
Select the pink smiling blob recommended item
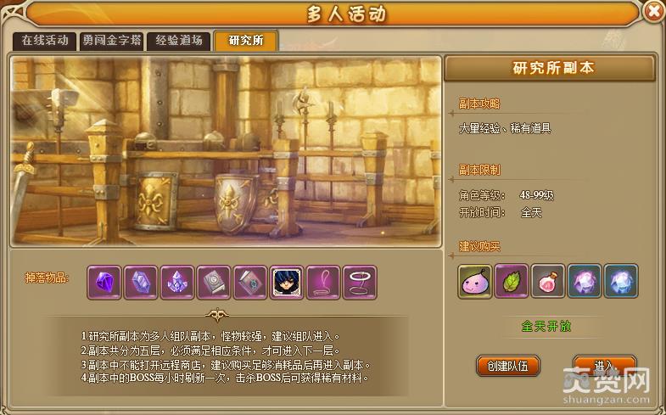pos(475,281)
